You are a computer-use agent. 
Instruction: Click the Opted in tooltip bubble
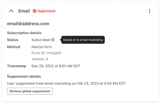[83, 40]
